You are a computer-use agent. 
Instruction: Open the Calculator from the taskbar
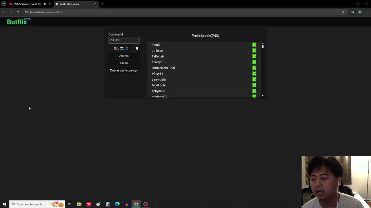click(108, 204)
